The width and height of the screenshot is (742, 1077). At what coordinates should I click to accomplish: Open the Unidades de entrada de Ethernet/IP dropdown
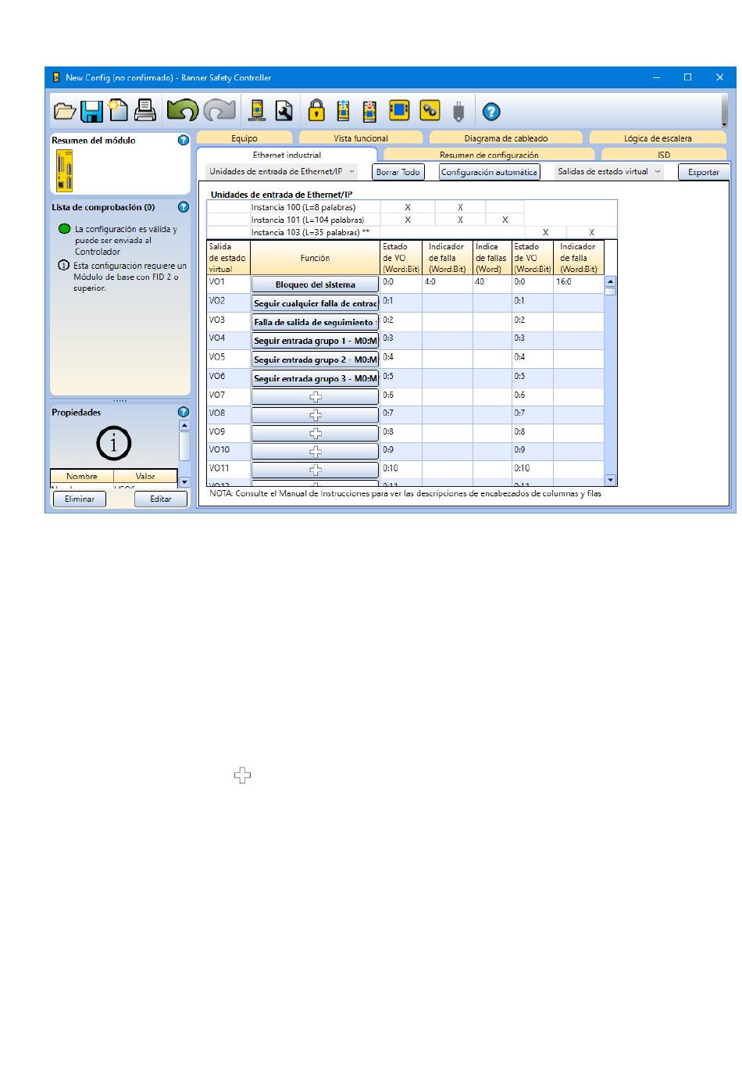(x=282, y=172)
